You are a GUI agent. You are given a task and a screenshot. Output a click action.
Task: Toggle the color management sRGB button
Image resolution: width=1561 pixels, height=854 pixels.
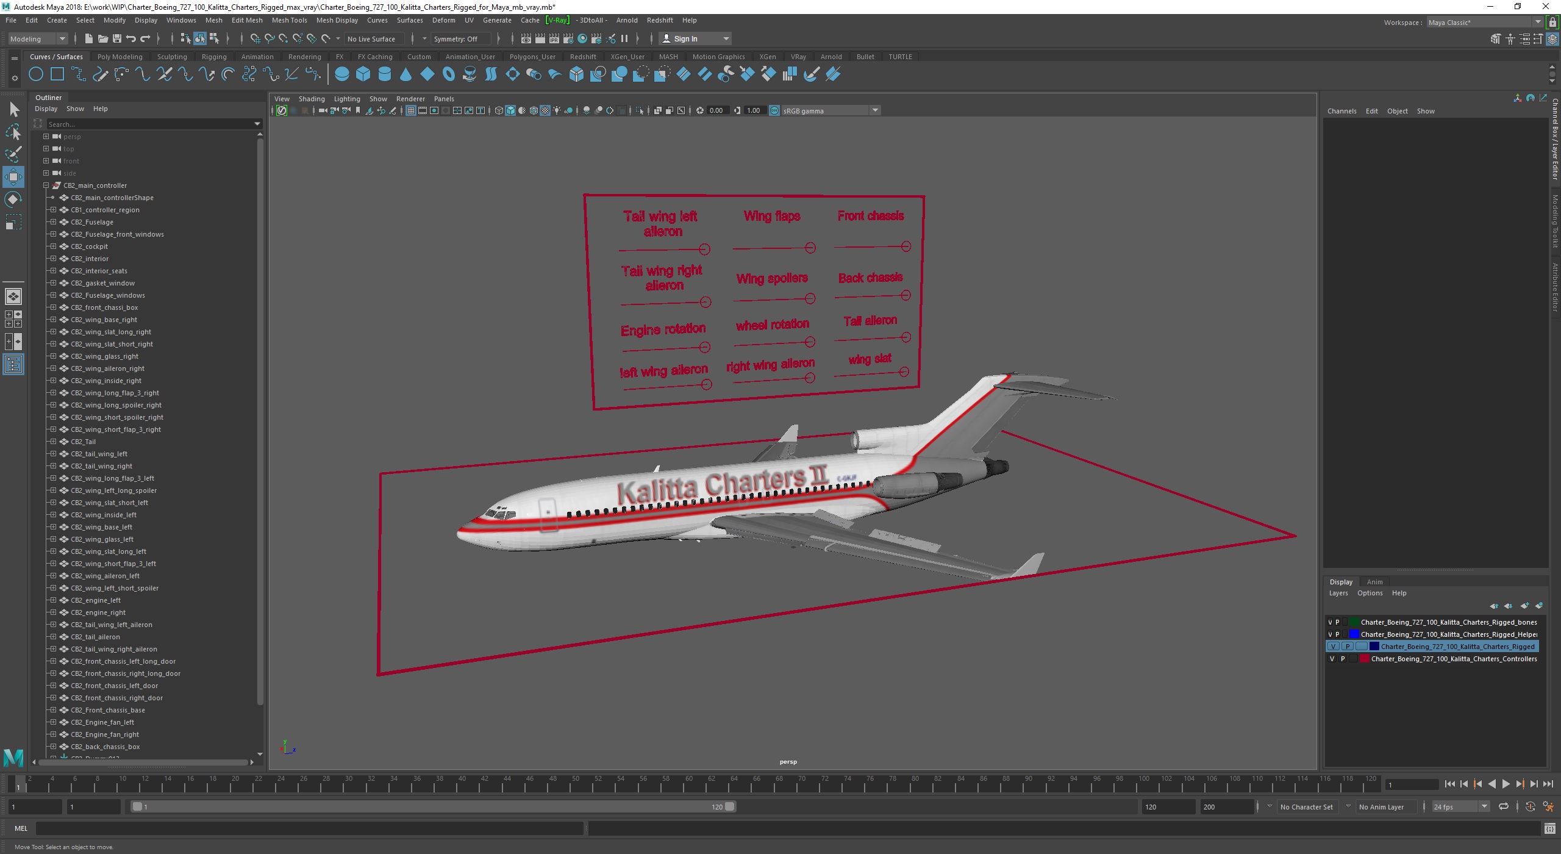tap(774, 110)
